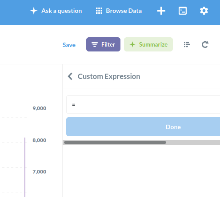Click the Custom Expression heading
Image resolution: width=220 pixels, height=197 pixels.
pyautogui.click(x=109, y=76)
